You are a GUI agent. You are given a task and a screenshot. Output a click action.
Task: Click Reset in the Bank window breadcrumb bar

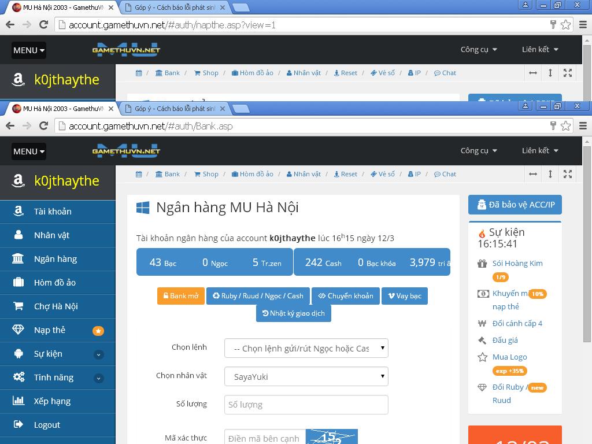click(346, 174)
